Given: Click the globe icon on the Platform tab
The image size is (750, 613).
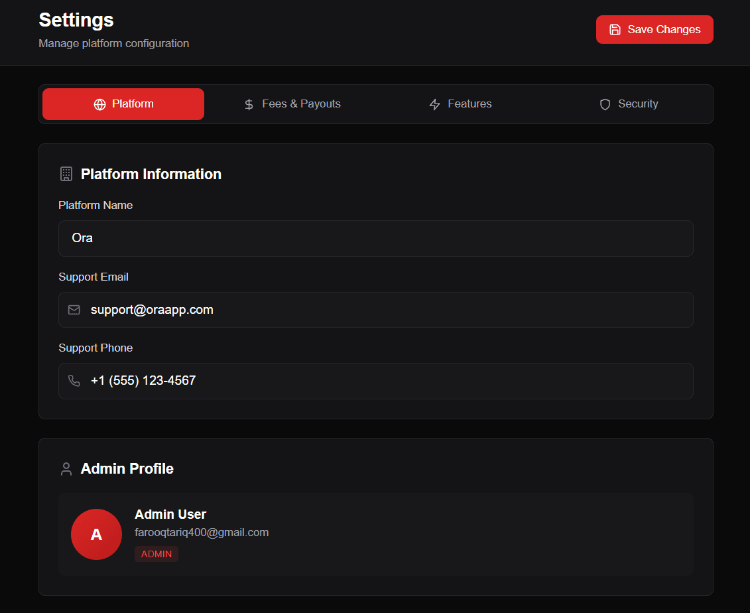Looking at the screenshot, I should [x=99, y=104].
